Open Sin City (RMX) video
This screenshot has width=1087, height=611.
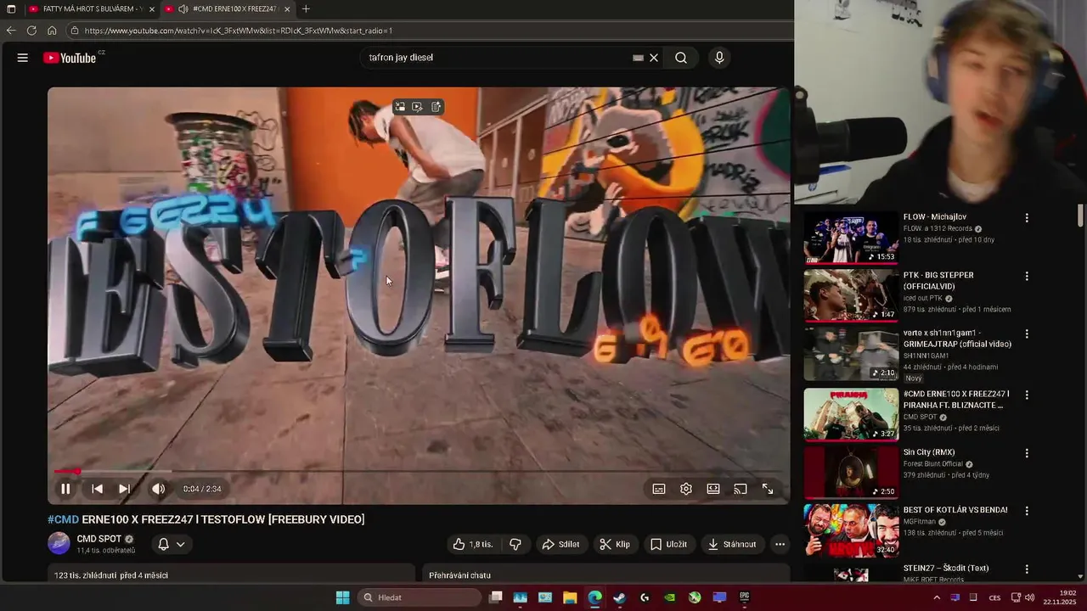click(851, 471)
